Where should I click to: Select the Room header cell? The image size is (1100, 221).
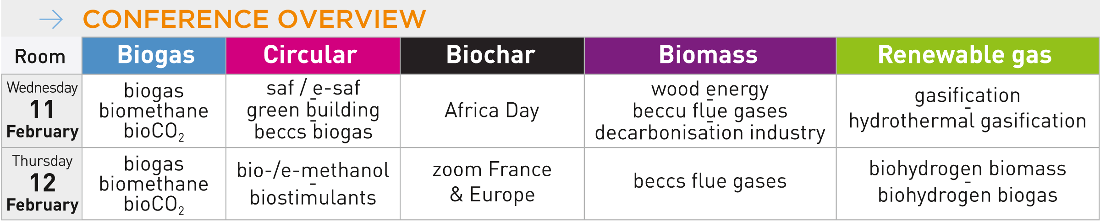pyautogui.click(x=40, y=57)
